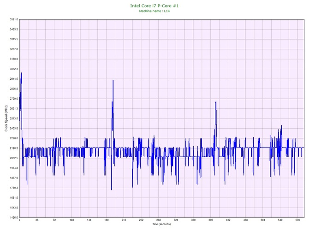Click the 3052.3 y-axis label
The image size is (309, 232).
point(14,69)
